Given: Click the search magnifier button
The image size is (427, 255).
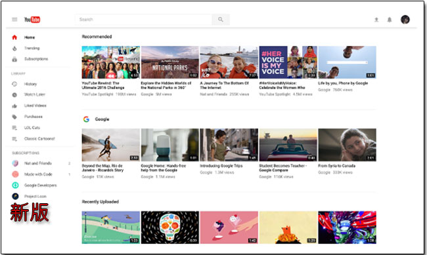Looking at the screenshot, I should coord(221,20).
